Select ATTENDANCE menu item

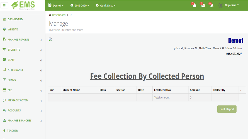[x=16, y=70]
